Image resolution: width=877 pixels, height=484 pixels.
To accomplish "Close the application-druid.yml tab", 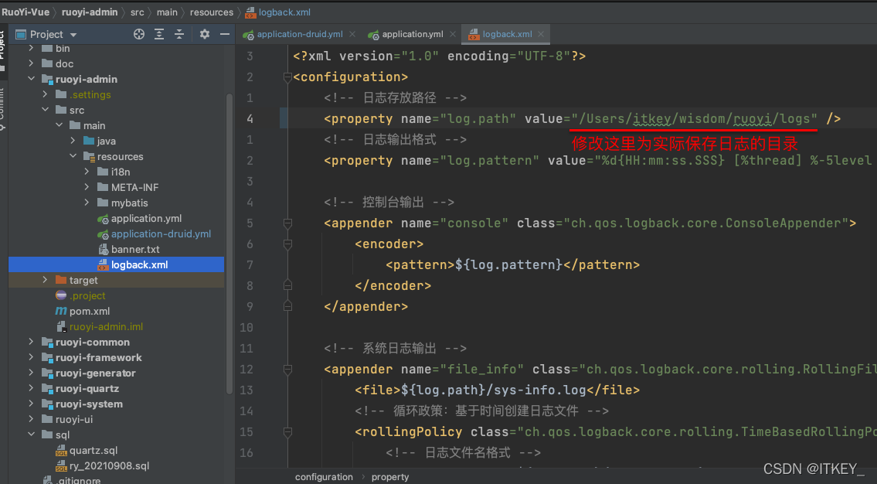I will pyautogui.click(x=352, y=34).
